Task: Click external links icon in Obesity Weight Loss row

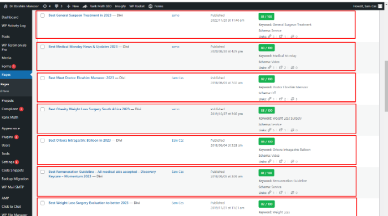Action: click(281, 130)
